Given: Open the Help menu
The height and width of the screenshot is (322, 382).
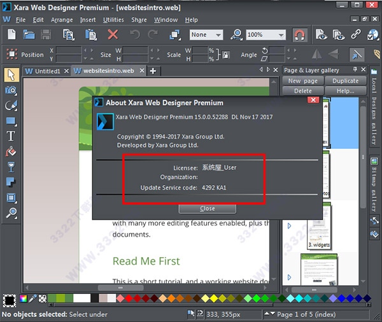Looking at the screenshot, I should [x=191, y=20].
